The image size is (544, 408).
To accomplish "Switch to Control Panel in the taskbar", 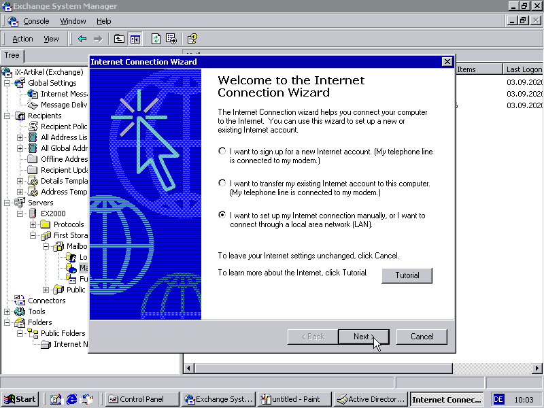I will (142, 399).
